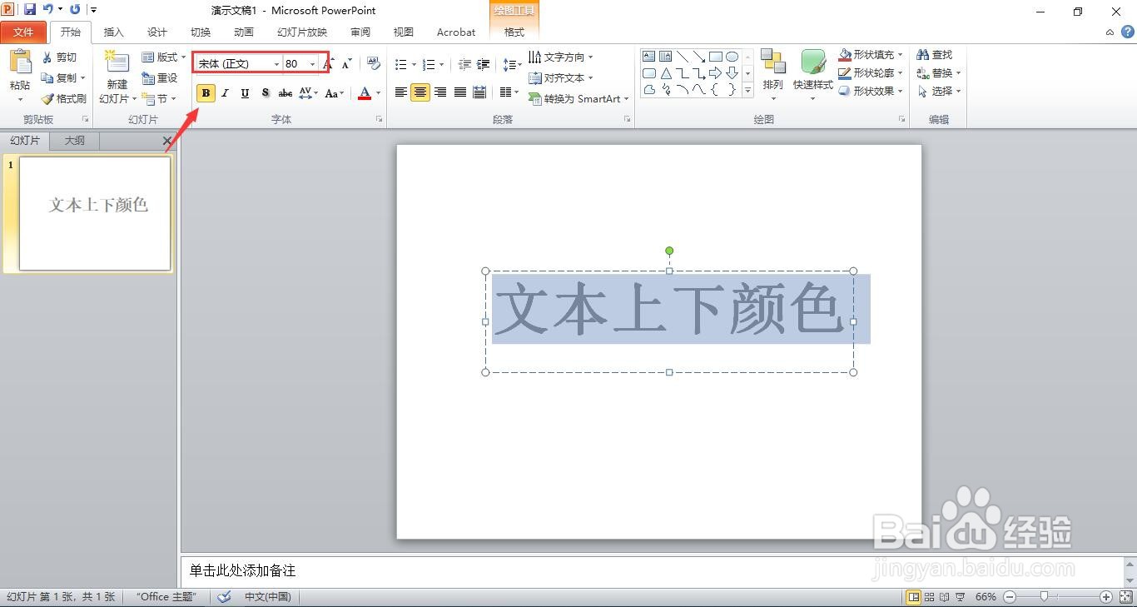Click the Reset (重设) slide button
This screenshot has width=1137, height=607.
point(160,78)
